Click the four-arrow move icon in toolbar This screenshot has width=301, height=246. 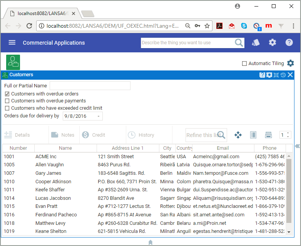[238, 135]
